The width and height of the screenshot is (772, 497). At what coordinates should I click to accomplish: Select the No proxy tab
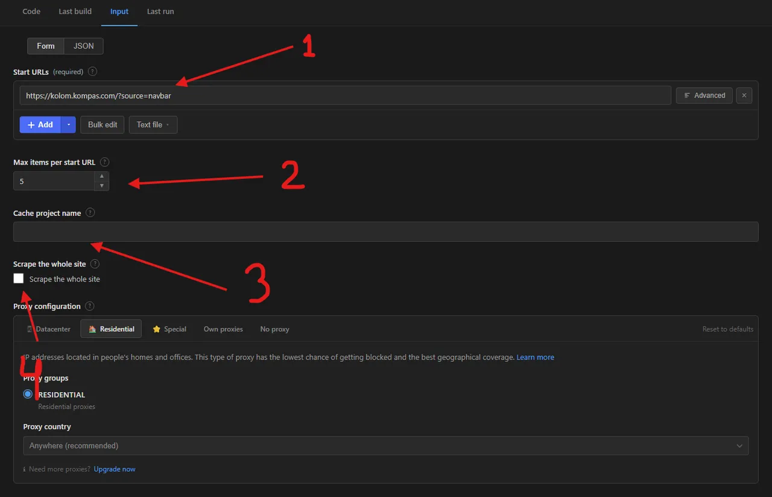click(x=274, y=329)
